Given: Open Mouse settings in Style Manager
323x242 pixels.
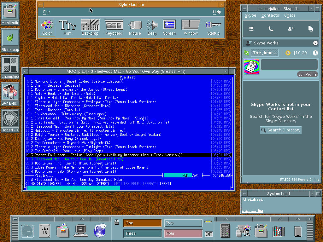Looking at the screenshot, I should click(135, 27).
